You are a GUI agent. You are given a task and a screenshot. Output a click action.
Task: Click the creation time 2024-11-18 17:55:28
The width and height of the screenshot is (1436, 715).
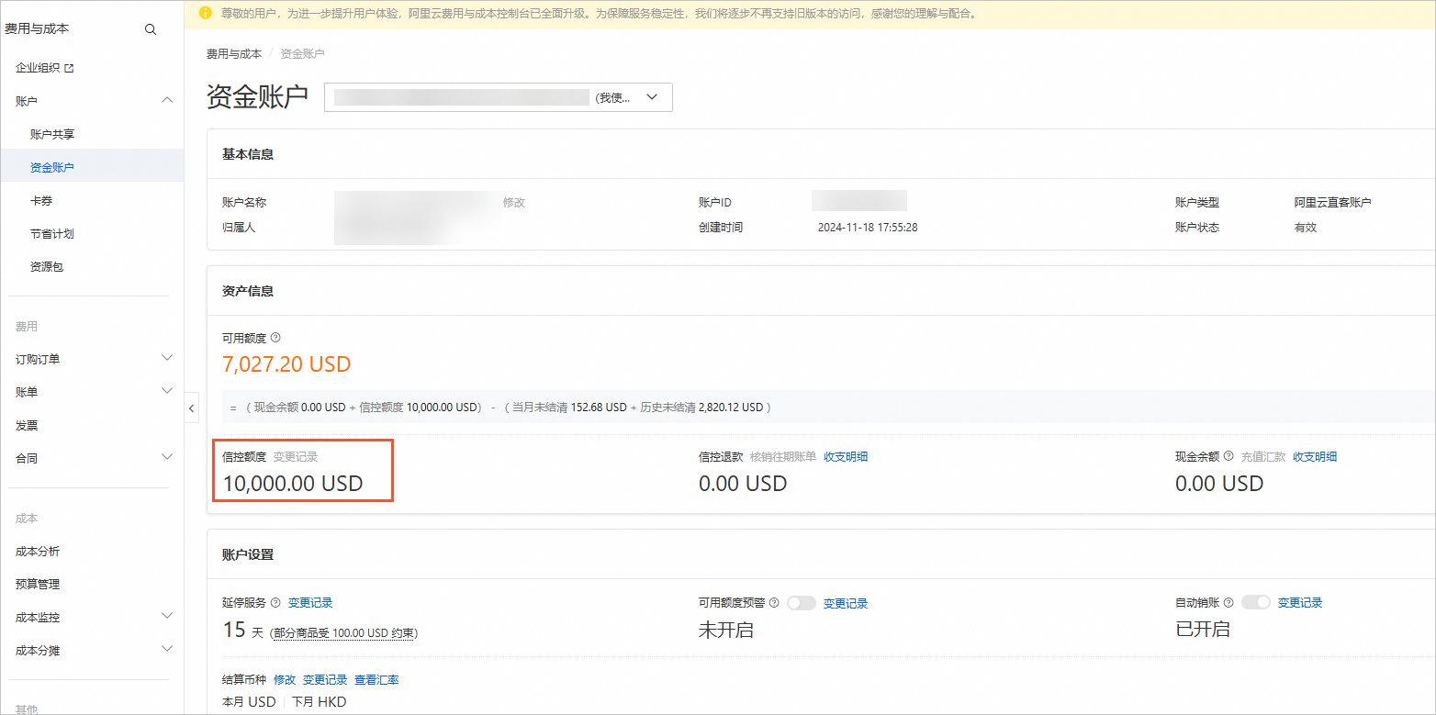[868, 227]
